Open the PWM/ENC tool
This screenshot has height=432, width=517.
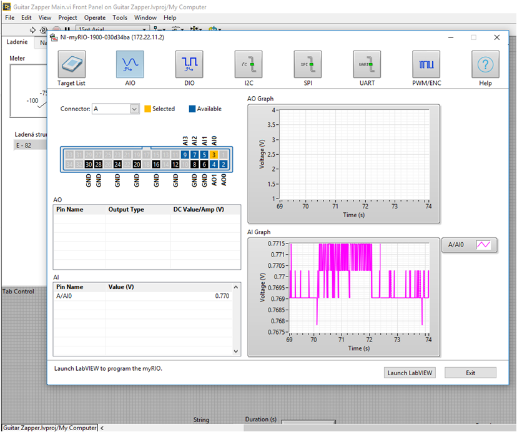[426, 64]
